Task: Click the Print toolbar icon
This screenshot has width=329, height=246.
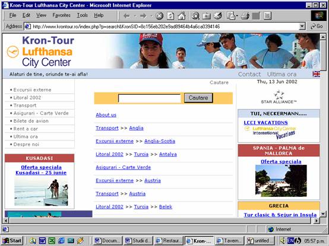Action: (x=245, y=15)
